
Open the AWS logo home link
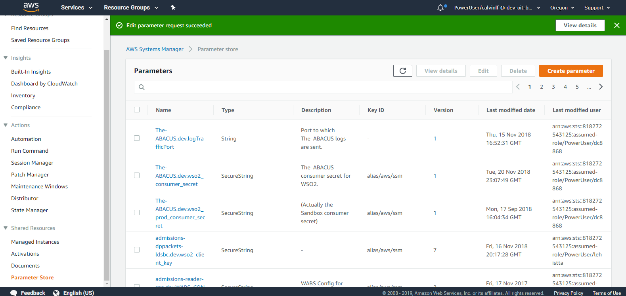point(31,7)
